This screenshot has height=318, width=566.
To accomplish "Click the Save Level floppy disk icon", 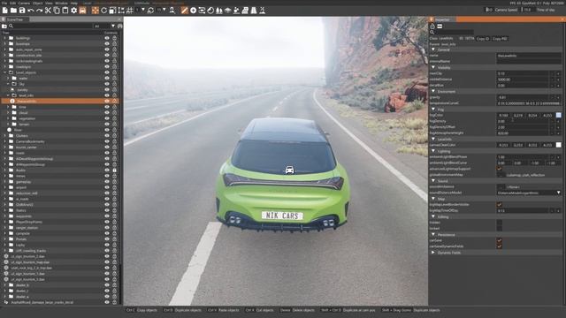I will (22, 11).
